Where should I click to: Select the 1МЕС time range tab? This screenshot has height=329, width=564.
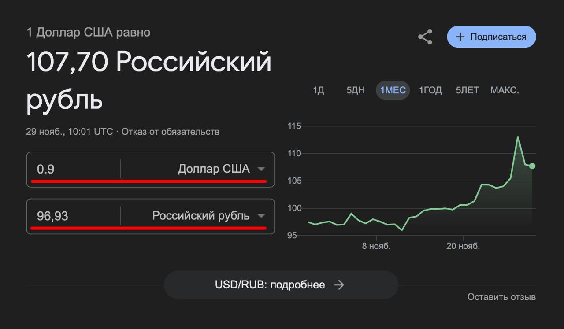(x=393, y=91)
